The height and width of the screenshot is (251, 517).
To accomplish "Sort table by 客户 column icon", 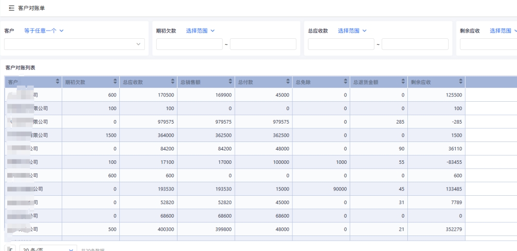I will (x=58, y=82).
